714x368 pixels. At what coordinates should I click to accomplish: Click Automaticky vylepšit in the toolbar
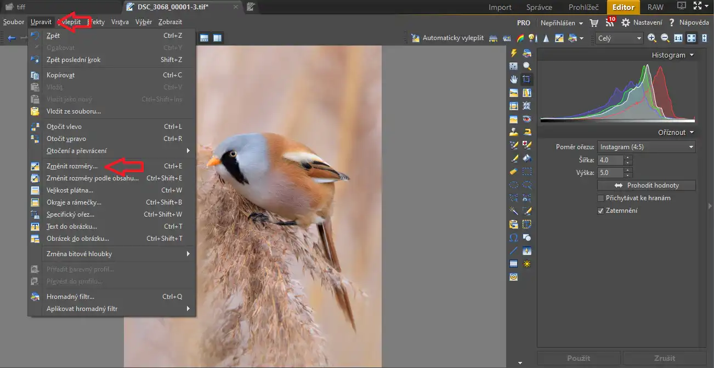pyautogui.click(x=447, y=38)
